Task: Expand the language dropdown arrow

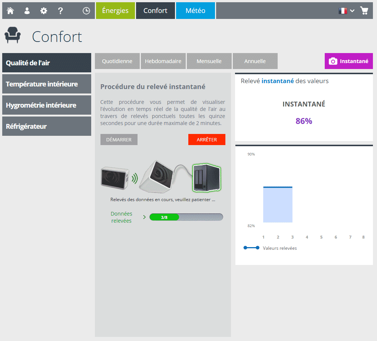Action: [352, 11]
